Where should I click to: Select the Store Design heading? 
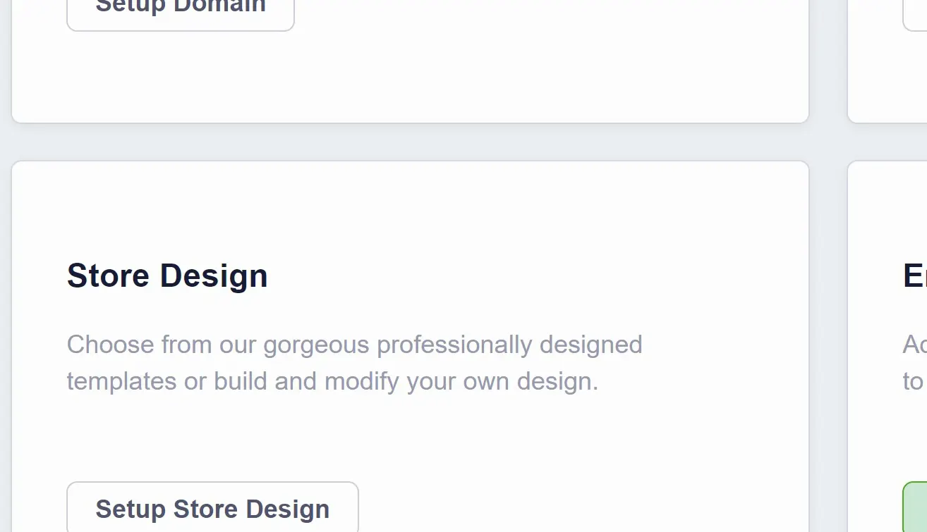click(x=167, y=276)
